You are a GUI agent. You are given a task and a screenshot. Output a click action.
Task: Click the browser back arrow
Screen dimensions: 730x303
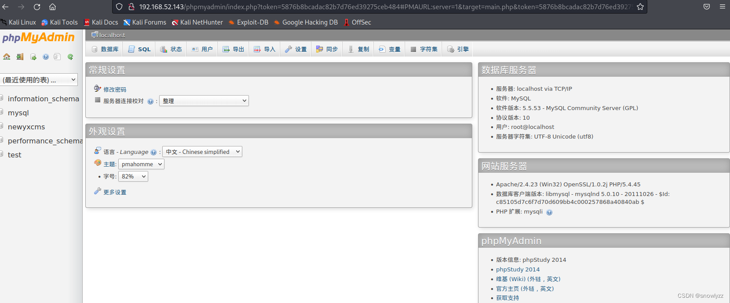(6, 7)
